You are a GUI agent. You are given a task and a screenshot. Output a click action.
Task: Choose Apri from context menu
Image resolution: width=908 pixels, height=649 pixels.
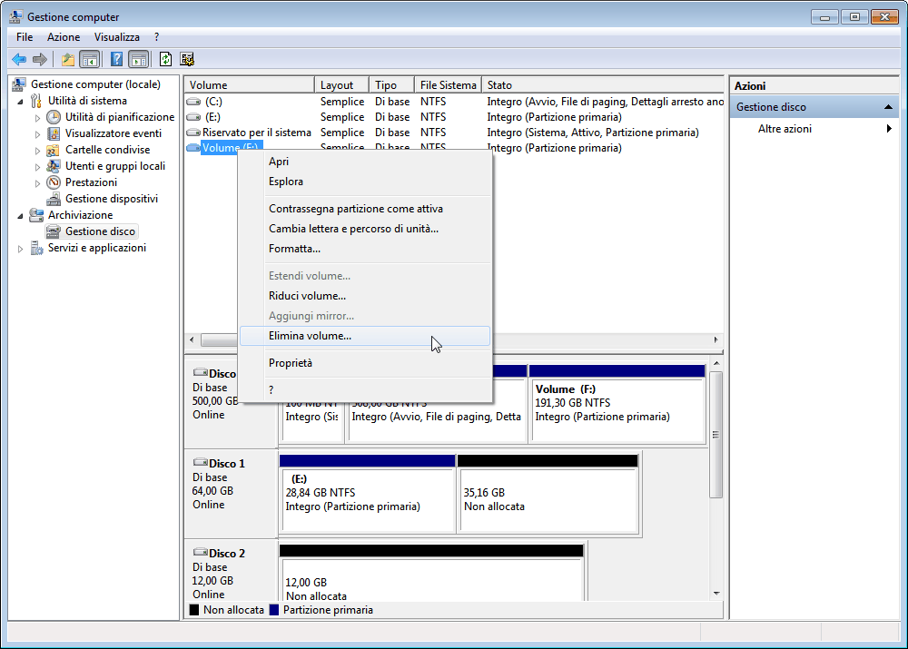365,162
